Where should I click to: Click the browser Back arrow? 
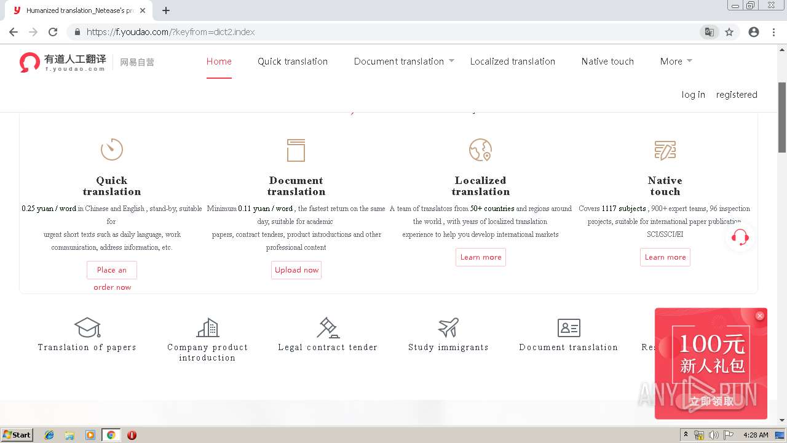pos(14,32)
